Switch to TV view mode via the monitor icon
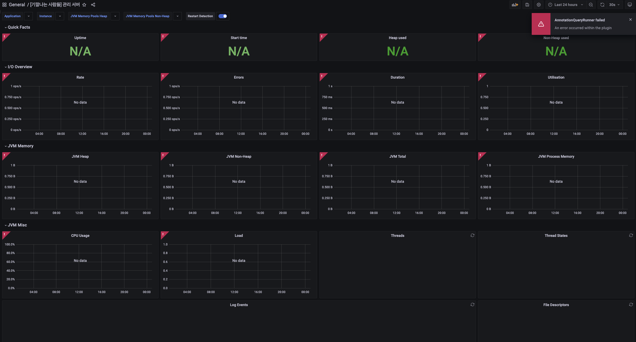This screenshot has height=342, width=636. [629, 5]
